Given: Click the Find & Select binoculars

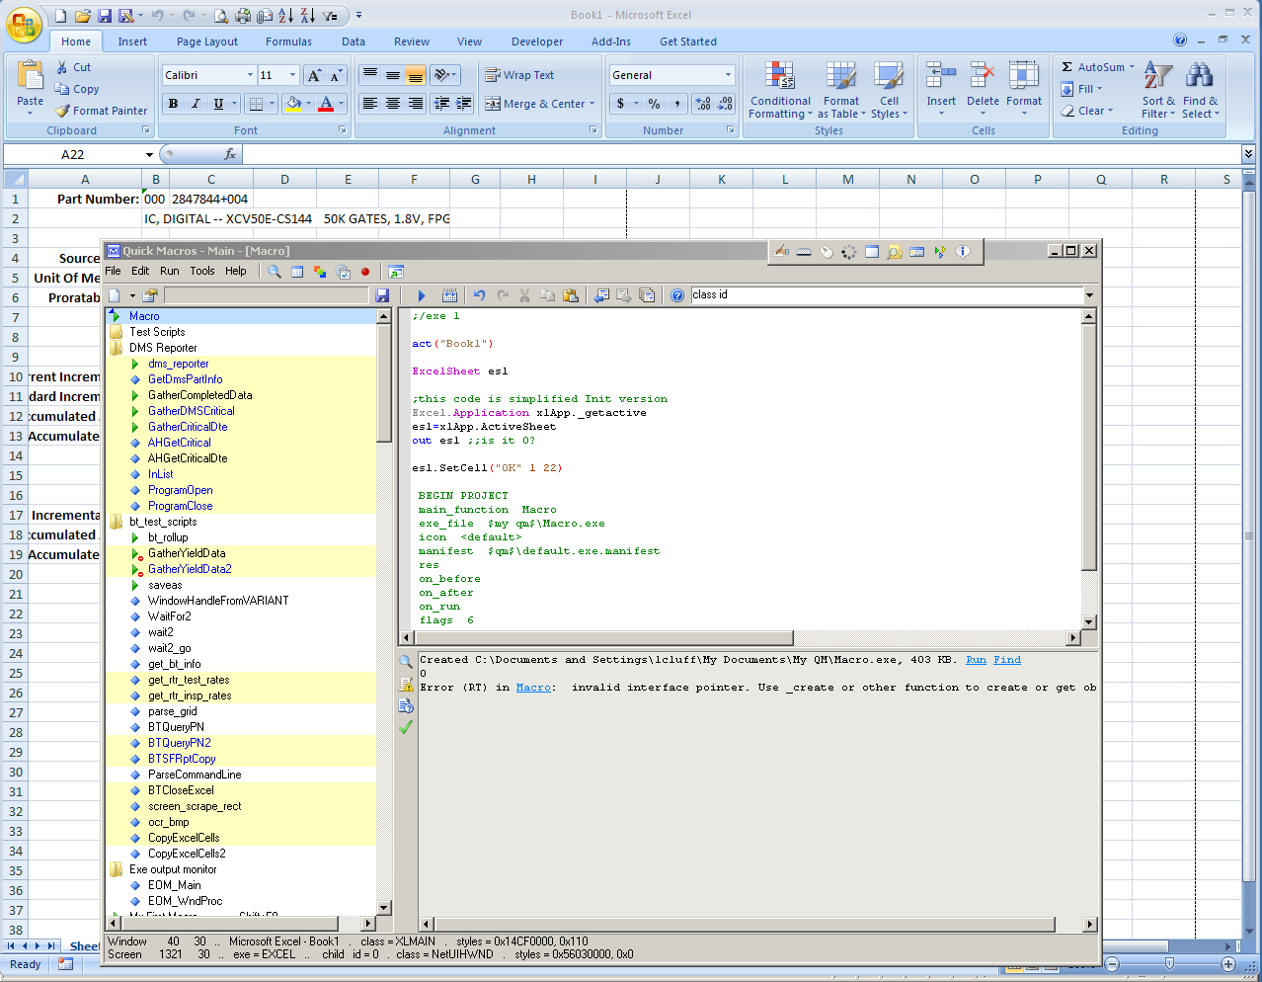Looking at the screenshot, I should click(1200, 90).
